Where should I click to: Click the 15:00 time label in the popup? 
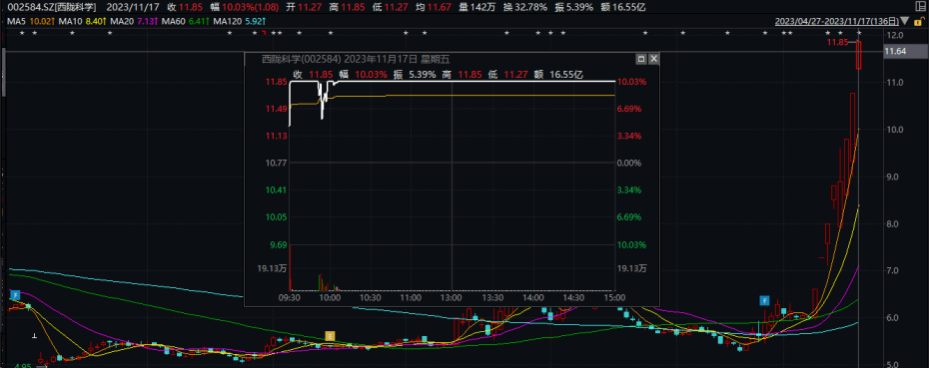coord(614,298)
